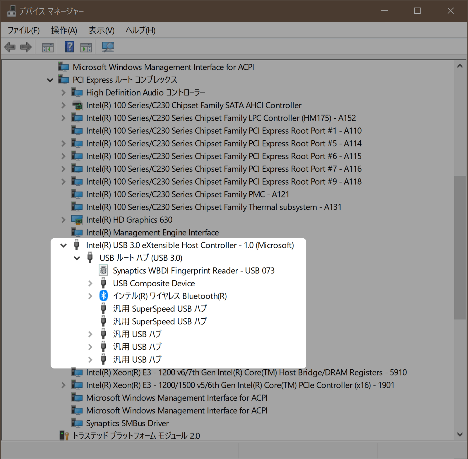Click the Synaptics SMBus Driver icon
The width and height of the screenshot is (468, 459).
click(x=77, y=423)
